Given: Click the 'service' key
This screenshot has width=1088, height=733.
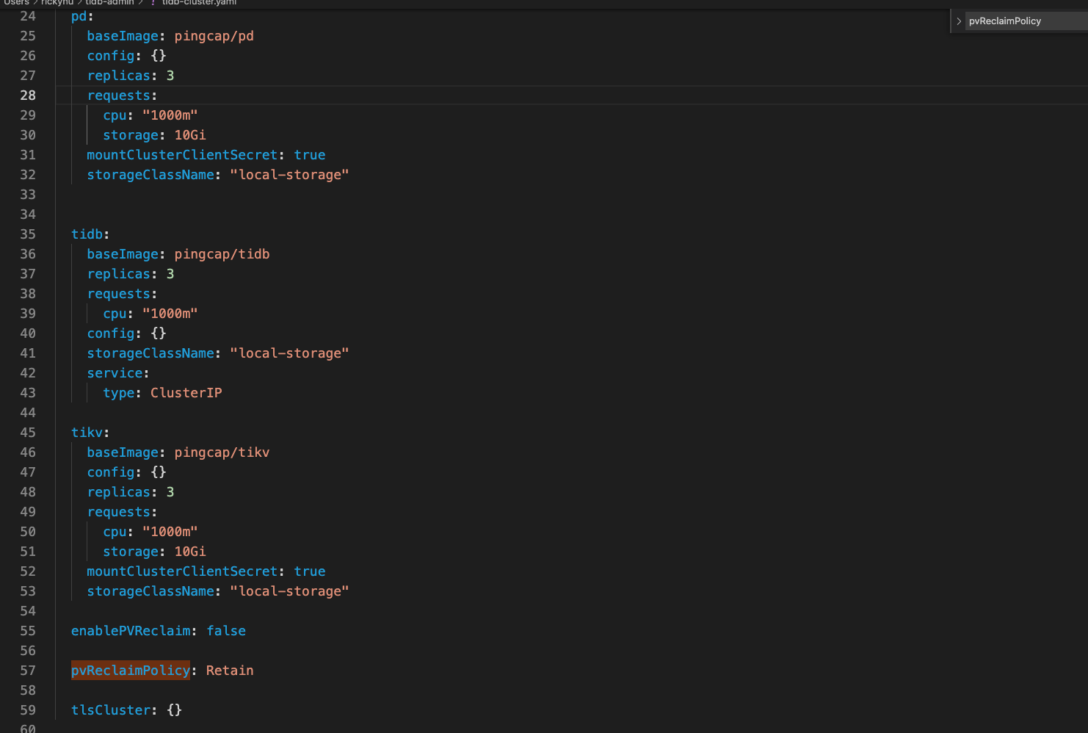Looking at the screenshot, I should (115, 373).
